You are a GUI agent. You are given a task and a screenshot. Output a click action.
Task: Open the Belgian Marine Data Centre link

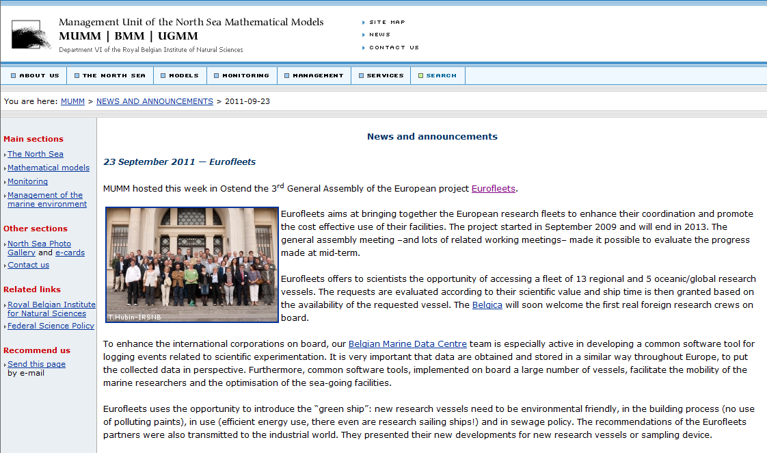tap(407, 344)
